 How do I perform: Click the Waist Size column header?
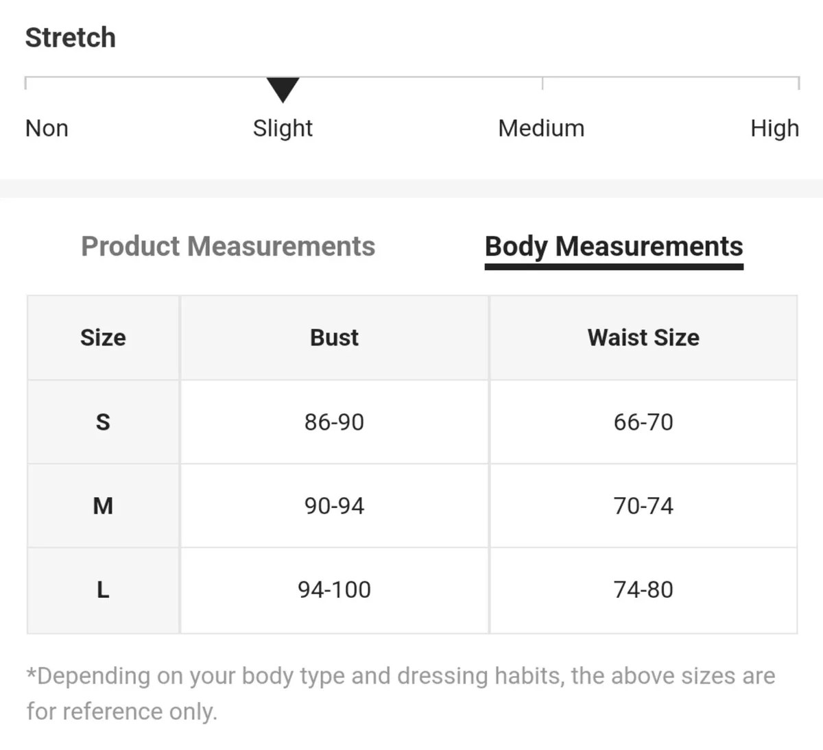click(x=643, y=337)
